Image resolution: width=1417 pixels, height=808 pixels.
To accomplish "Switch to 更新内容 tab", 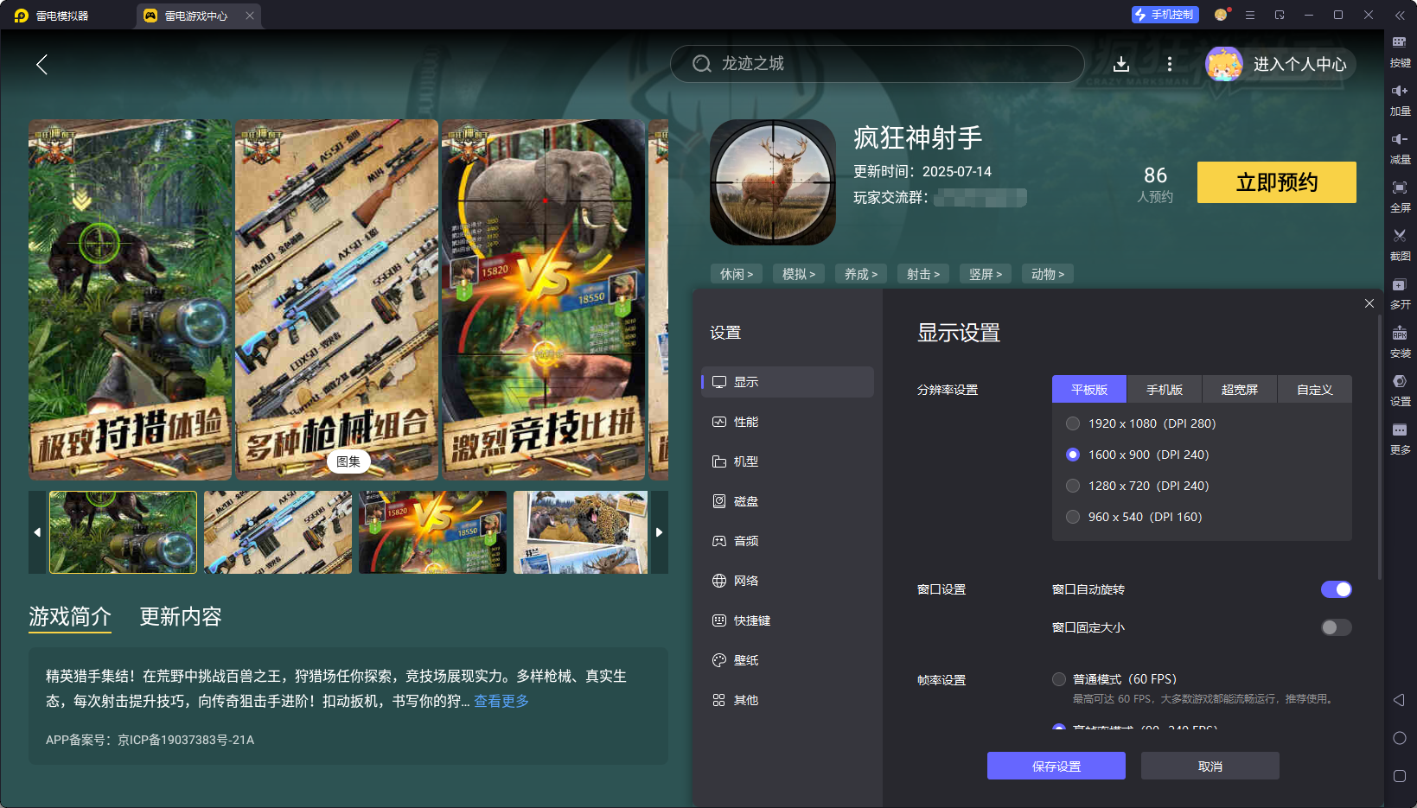I will click(181, 616).
